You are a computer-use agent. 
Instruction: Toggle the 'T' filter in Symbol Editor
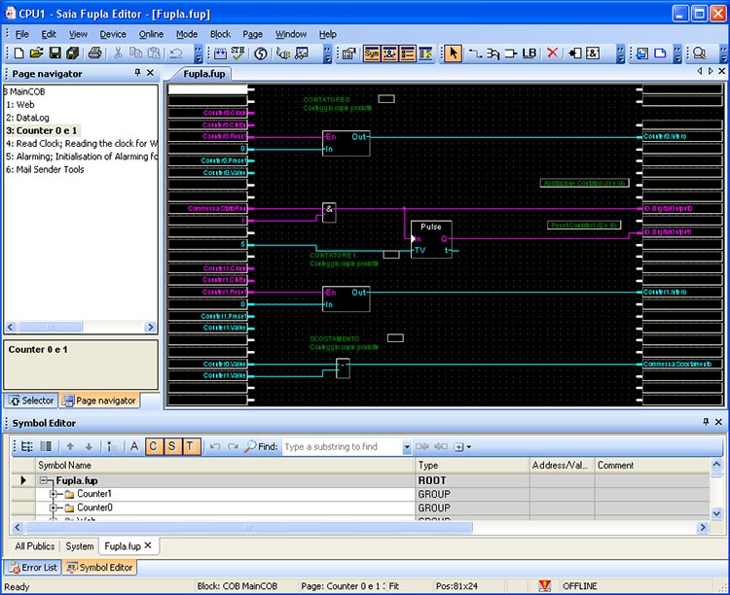tap(190, 446)
